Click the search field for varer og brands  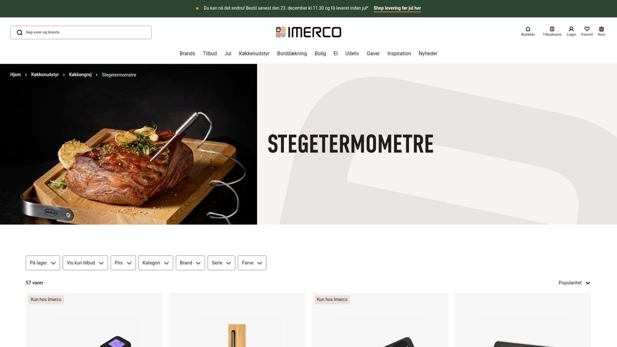click(x=81, y=32)
